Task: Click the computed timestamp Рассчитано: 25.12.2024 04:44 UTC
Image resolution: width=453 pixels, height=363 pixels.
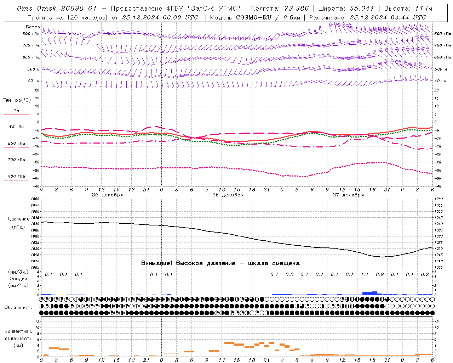Action: tap(367, 17)
